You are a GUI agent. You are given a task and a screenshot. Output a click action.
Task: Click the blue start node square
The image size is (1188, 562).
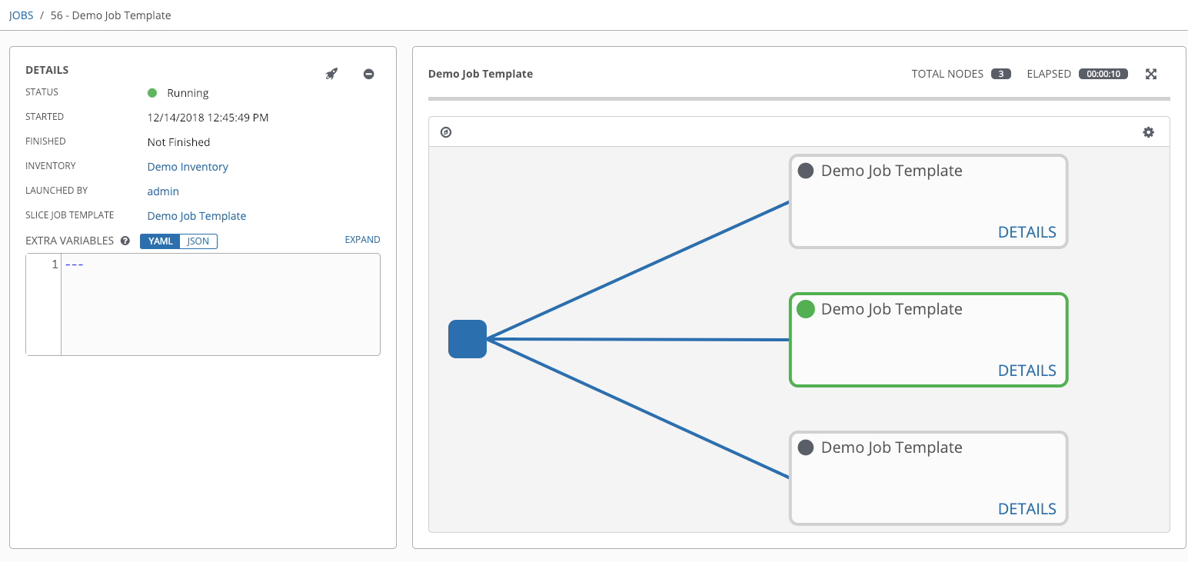[468, 339]
